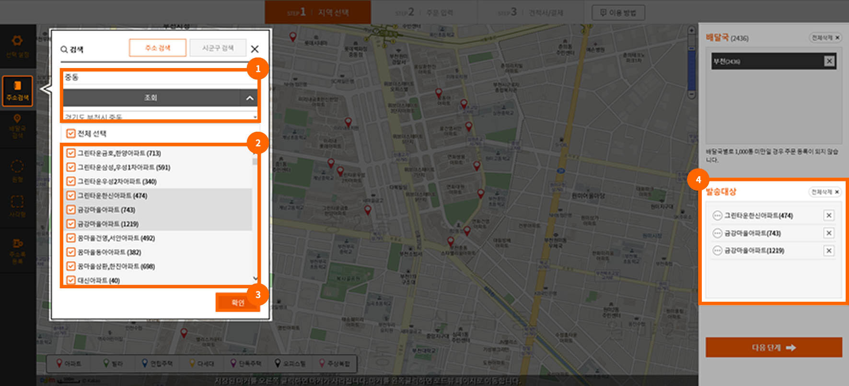Open the 선택 설정 gear icon in sidebar
Viewport: 849px width, 386px height.
[x=17, y=45]
